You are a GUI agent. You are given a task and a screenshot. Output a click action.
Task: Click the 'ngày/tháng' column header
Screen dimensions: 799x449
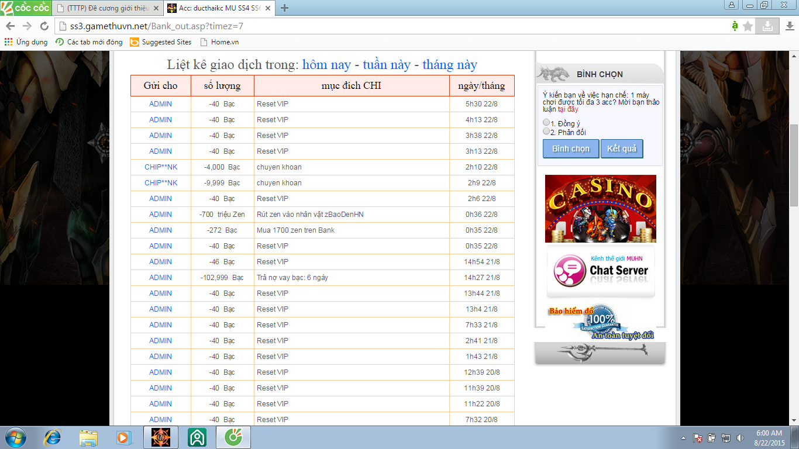482,85
